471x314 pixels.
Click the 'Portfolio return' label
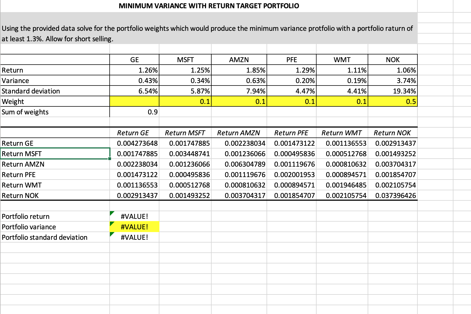click(x=26, y=216)
